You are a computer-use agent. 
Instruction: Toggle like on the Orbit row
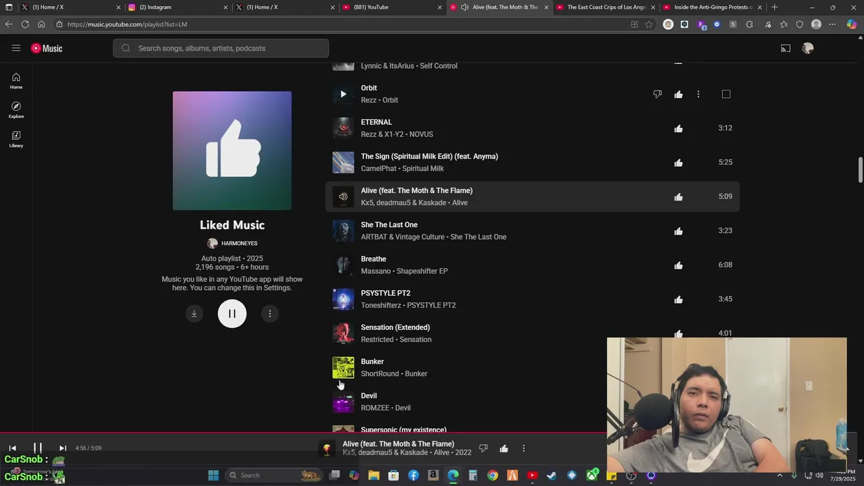[678, 94]
